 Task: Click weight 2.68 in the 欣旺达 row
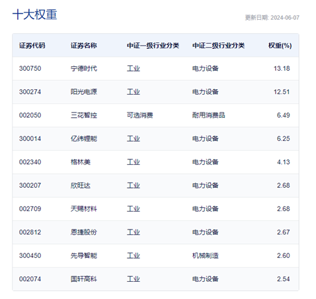point(284,185)
